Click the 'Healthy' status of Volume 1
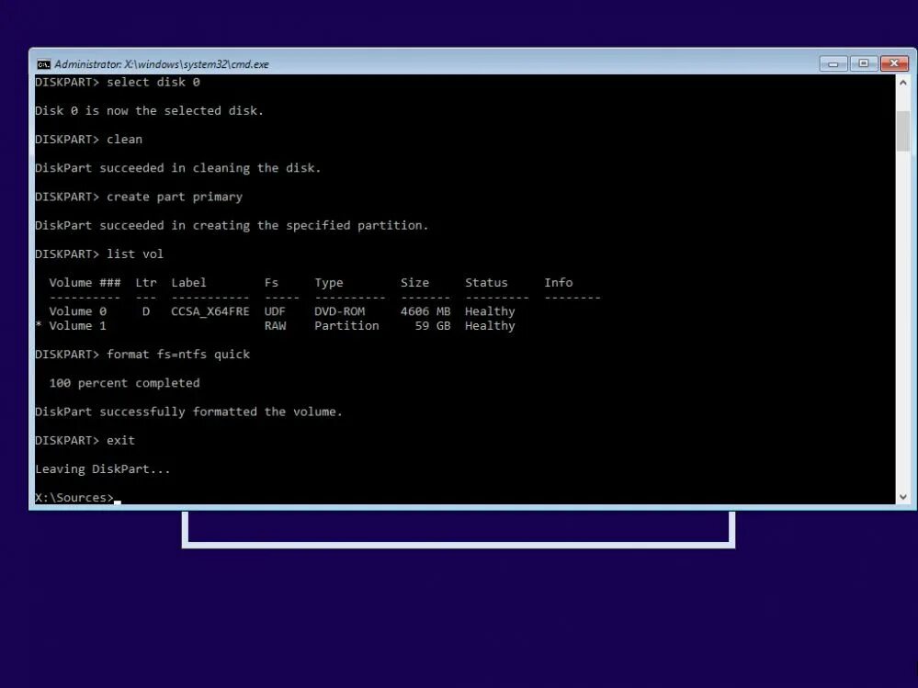The image size is (918, 688). (490, 325)
